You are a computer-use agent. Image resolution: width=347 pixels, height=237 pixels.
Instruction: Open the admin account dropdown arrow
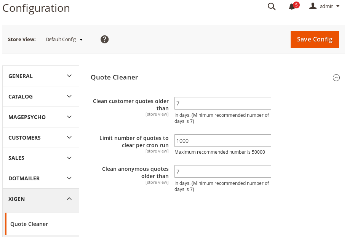338,6
